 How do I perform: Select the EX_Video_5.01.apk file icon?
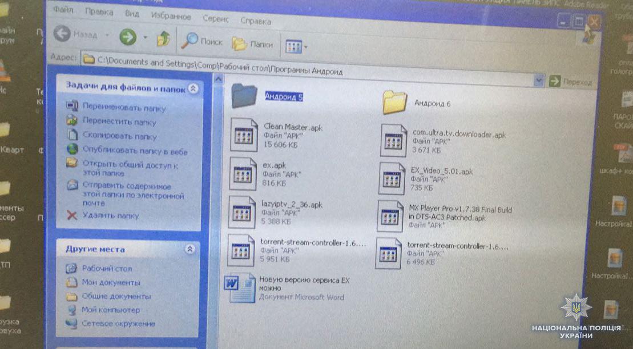pos(392,178)
